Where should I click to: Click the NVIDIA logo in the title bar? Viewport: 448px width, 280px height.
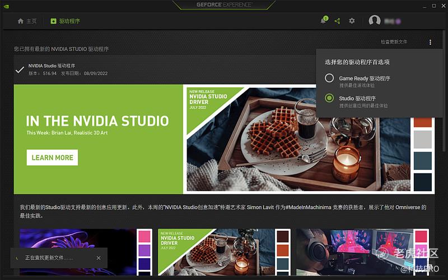(x=6, y=6)
